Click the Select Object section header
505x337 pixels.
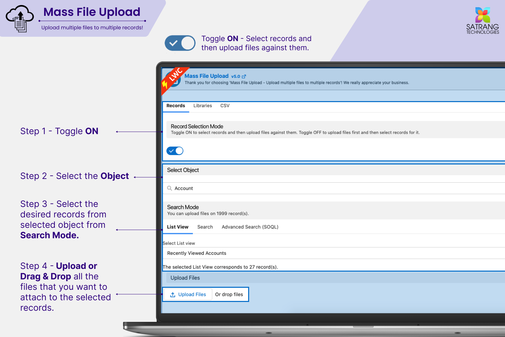coord(334,170)
